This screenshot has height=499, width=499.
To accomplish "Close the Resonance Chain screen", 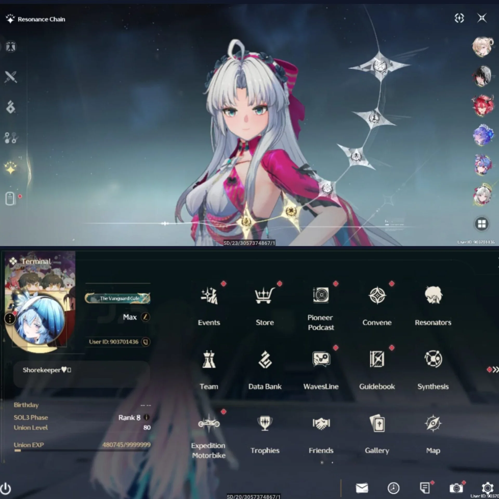I will 482,18.
